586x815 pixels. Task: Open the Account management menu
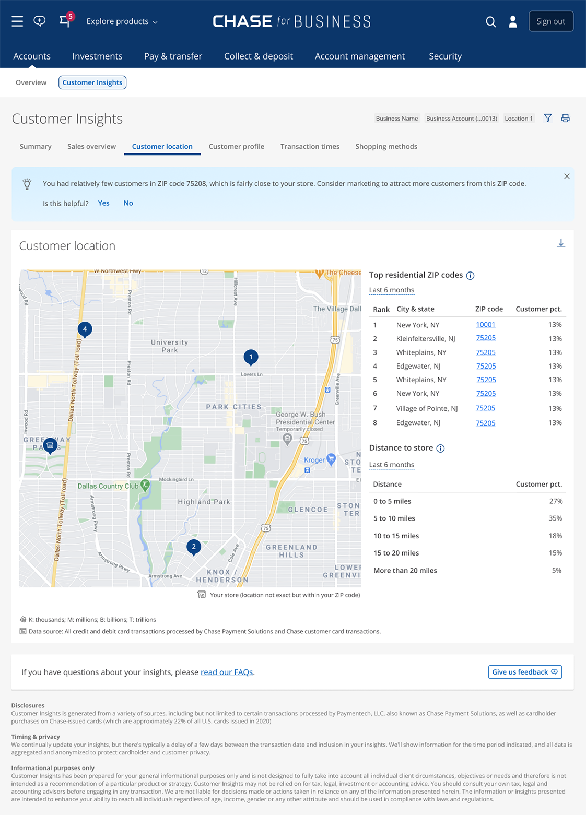pos(360,56)
